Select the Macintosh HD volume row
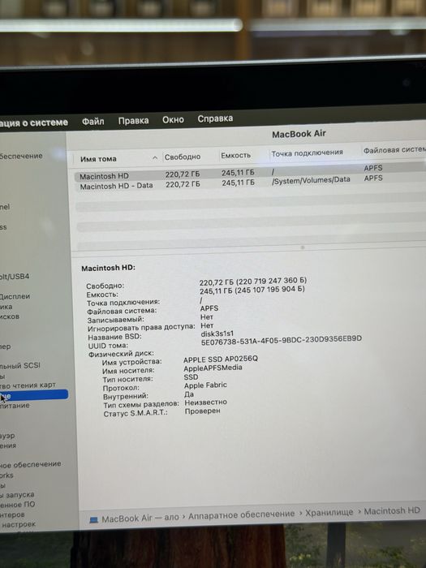 coord(250,172)
